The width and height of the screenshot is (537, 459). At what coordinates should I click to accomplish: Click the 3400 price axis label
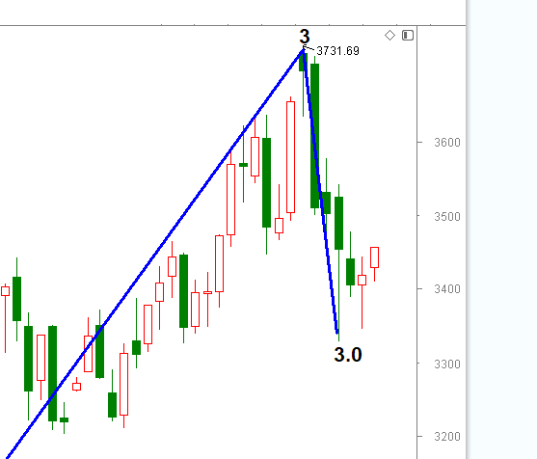447,289
